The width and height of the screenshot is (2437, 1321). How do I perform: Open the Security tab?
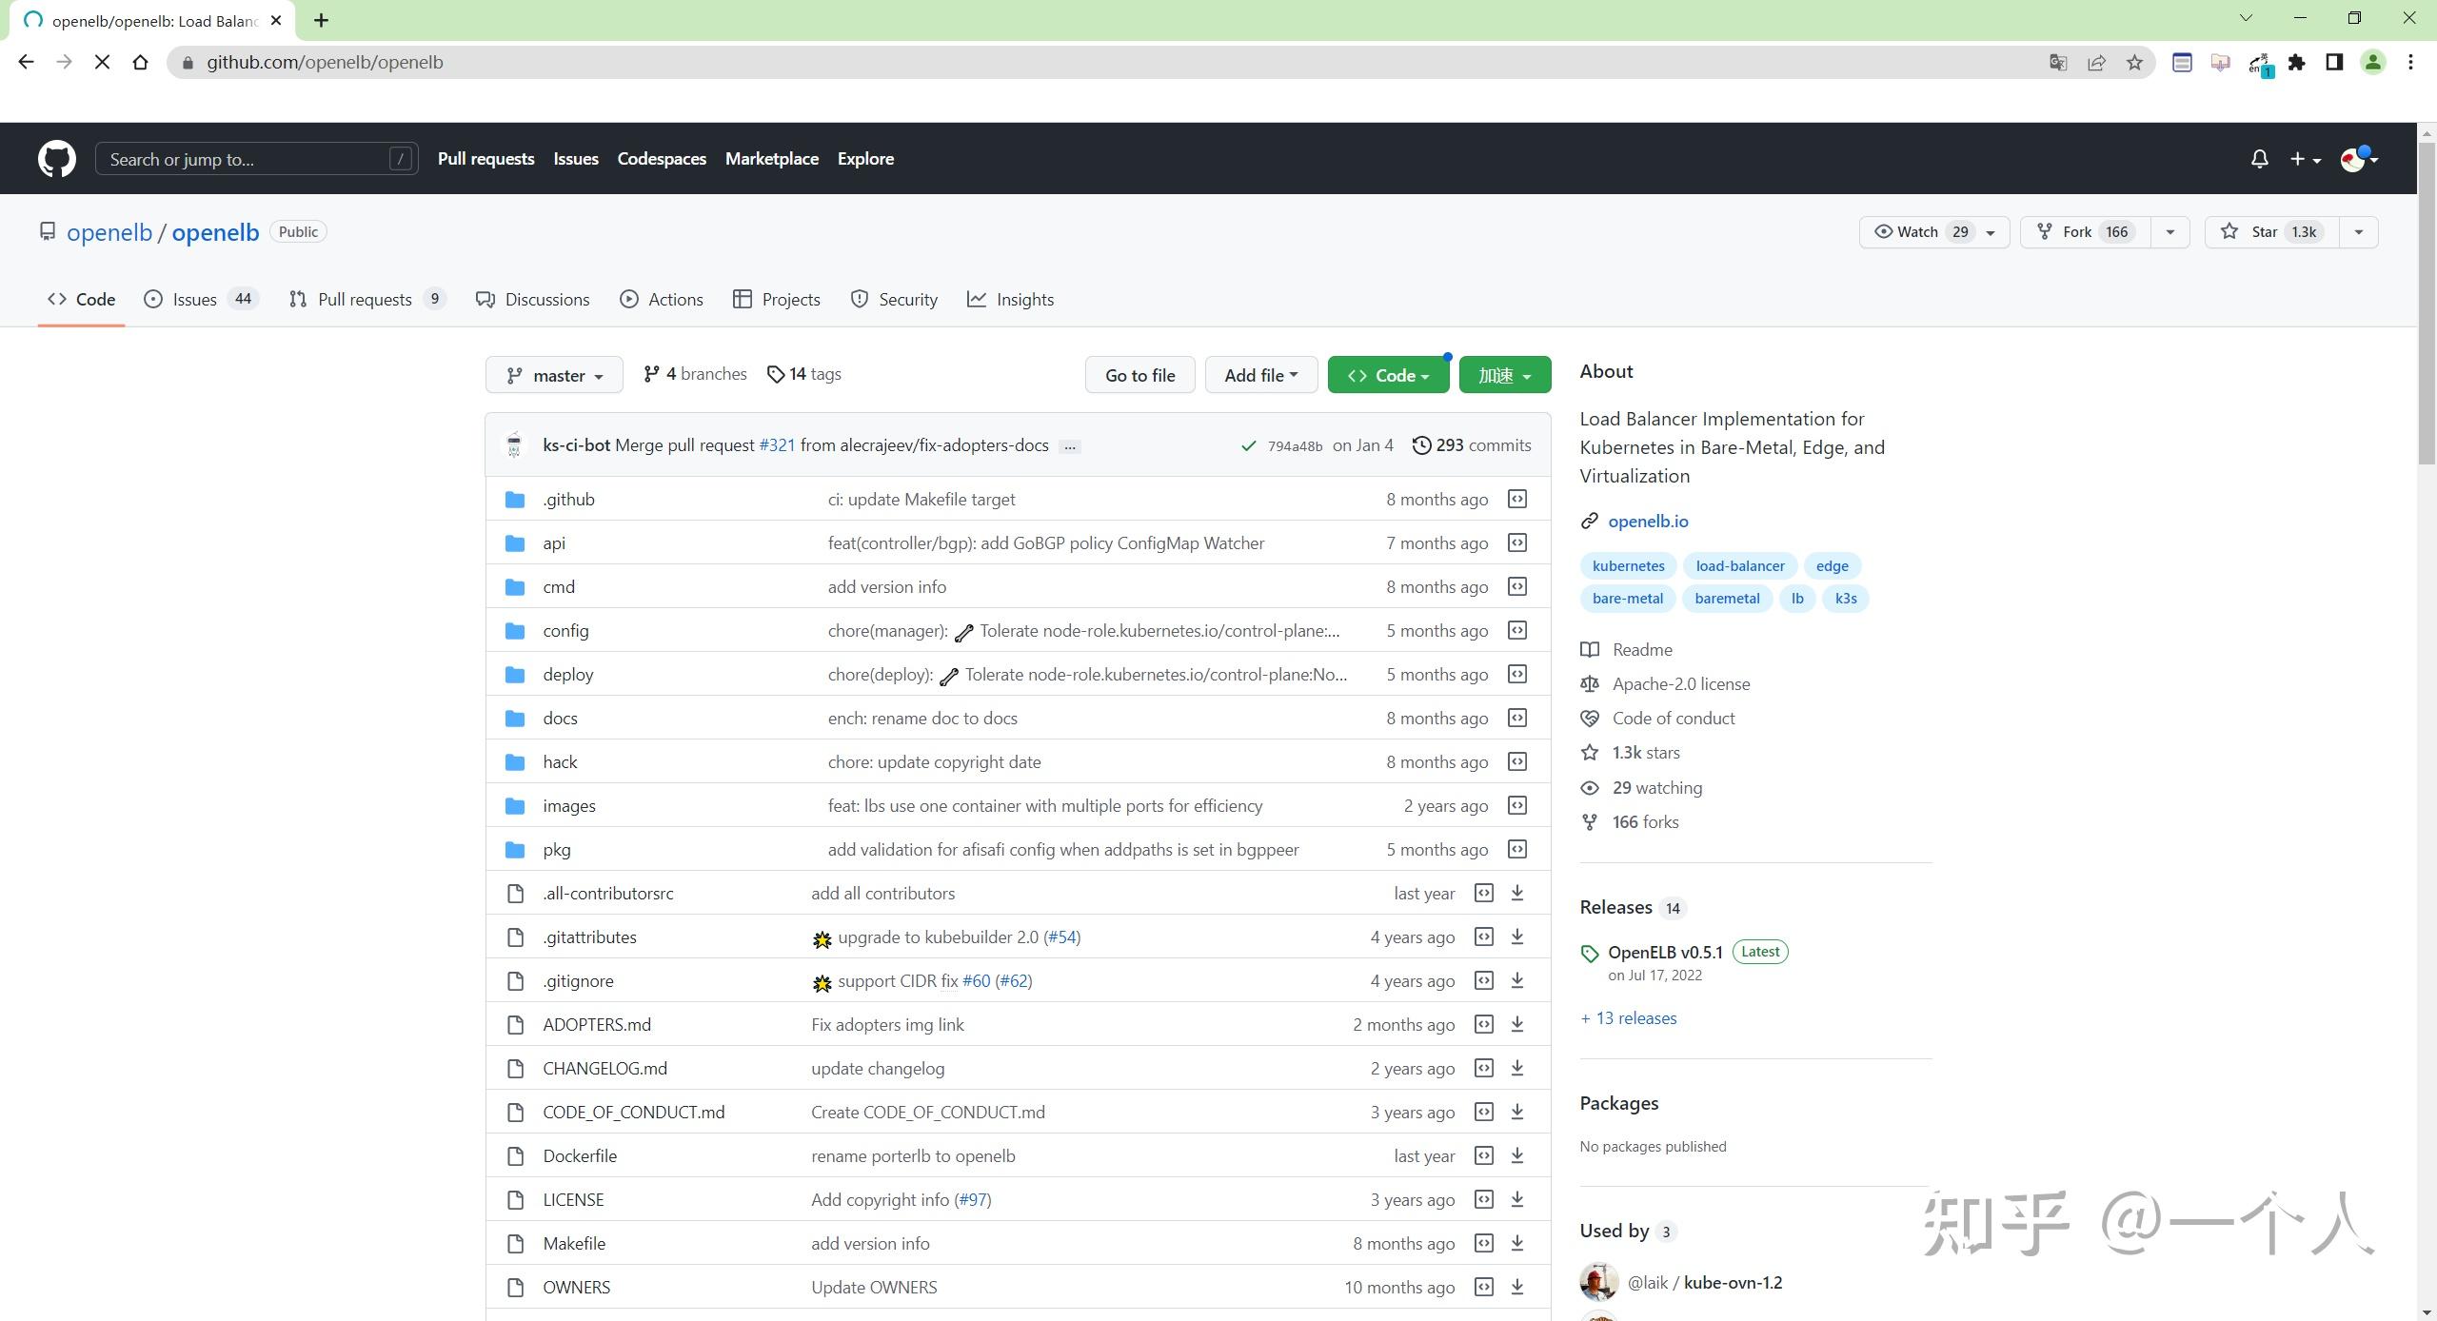[894, 299]
